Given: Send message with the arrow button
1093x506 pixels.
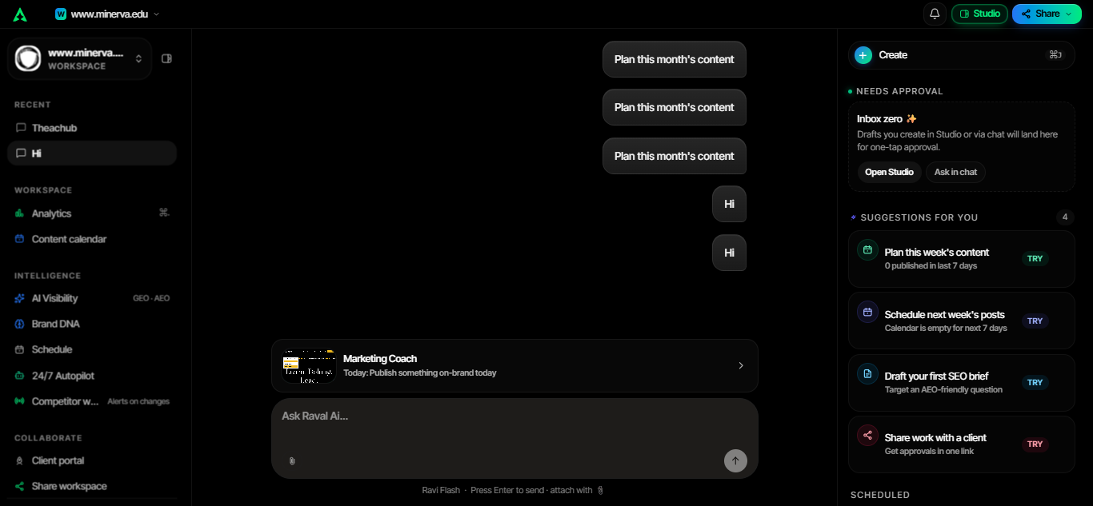Looking at the screenshot, I should click(x=735, y=460).
